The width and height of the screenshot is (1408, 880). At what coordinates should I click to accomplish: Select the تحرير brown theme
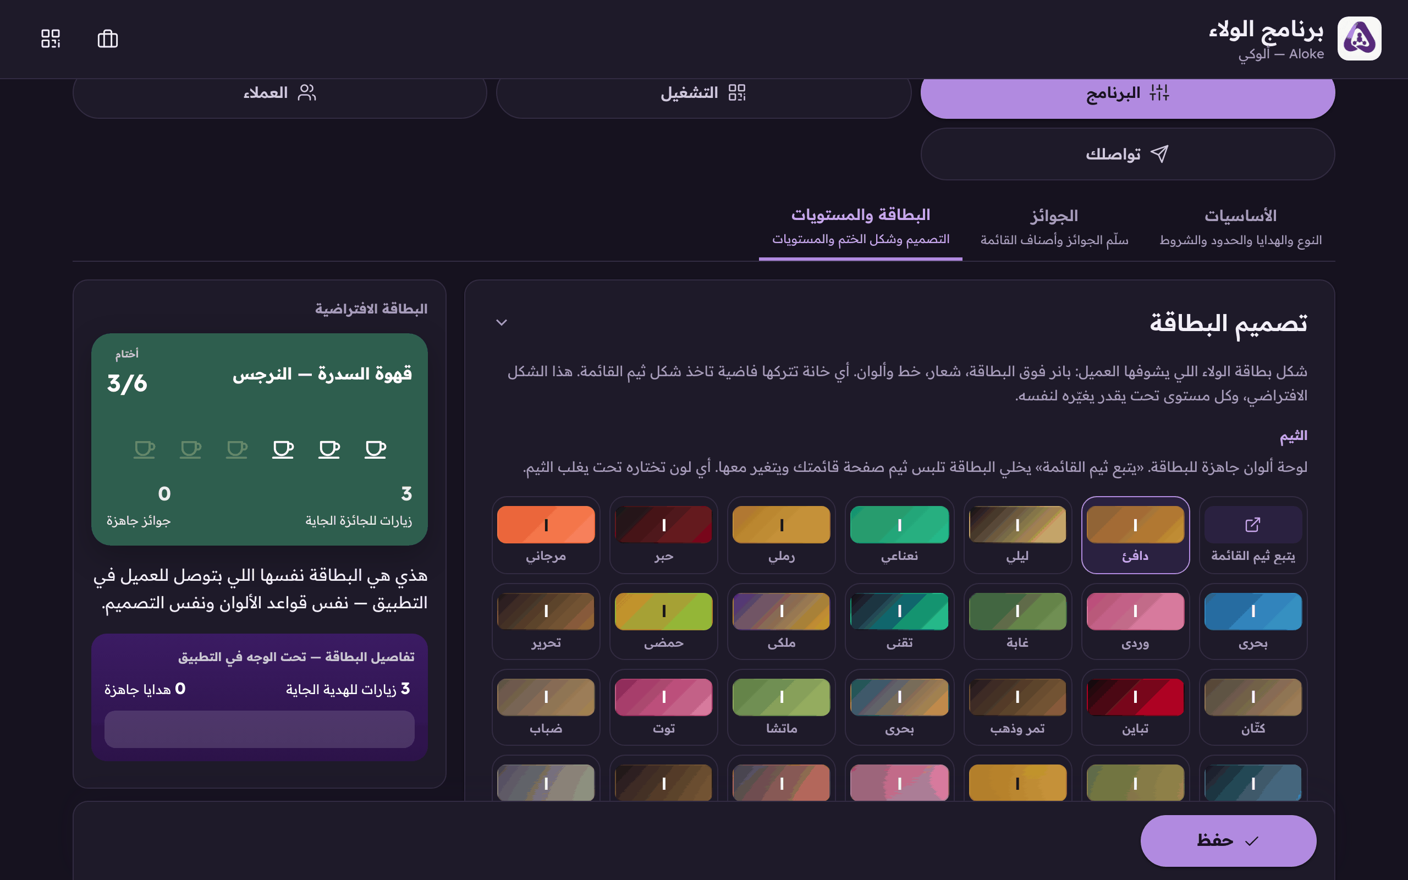(x=546, y=621)
